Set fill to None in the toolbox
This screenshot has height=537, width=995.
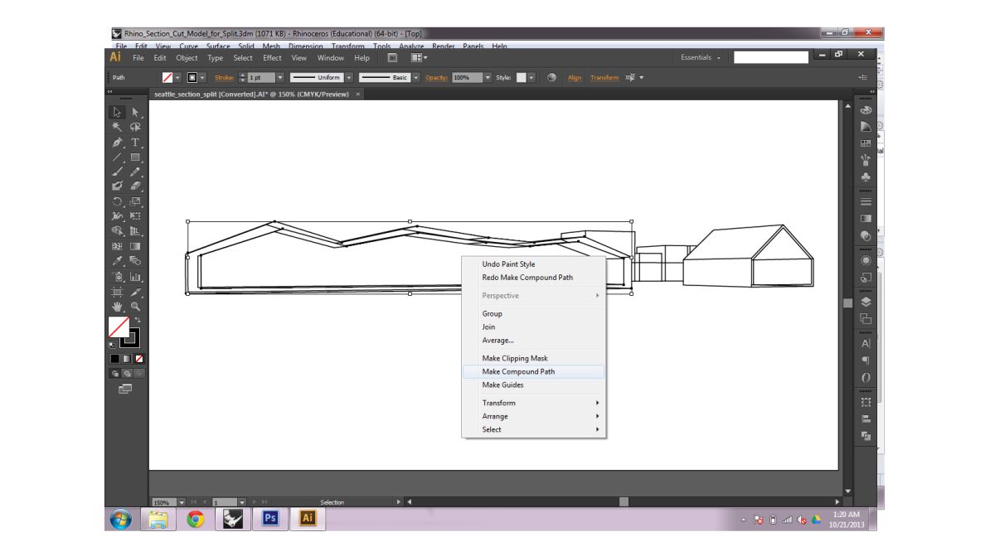pyautogui.click(x=138, y=359)
